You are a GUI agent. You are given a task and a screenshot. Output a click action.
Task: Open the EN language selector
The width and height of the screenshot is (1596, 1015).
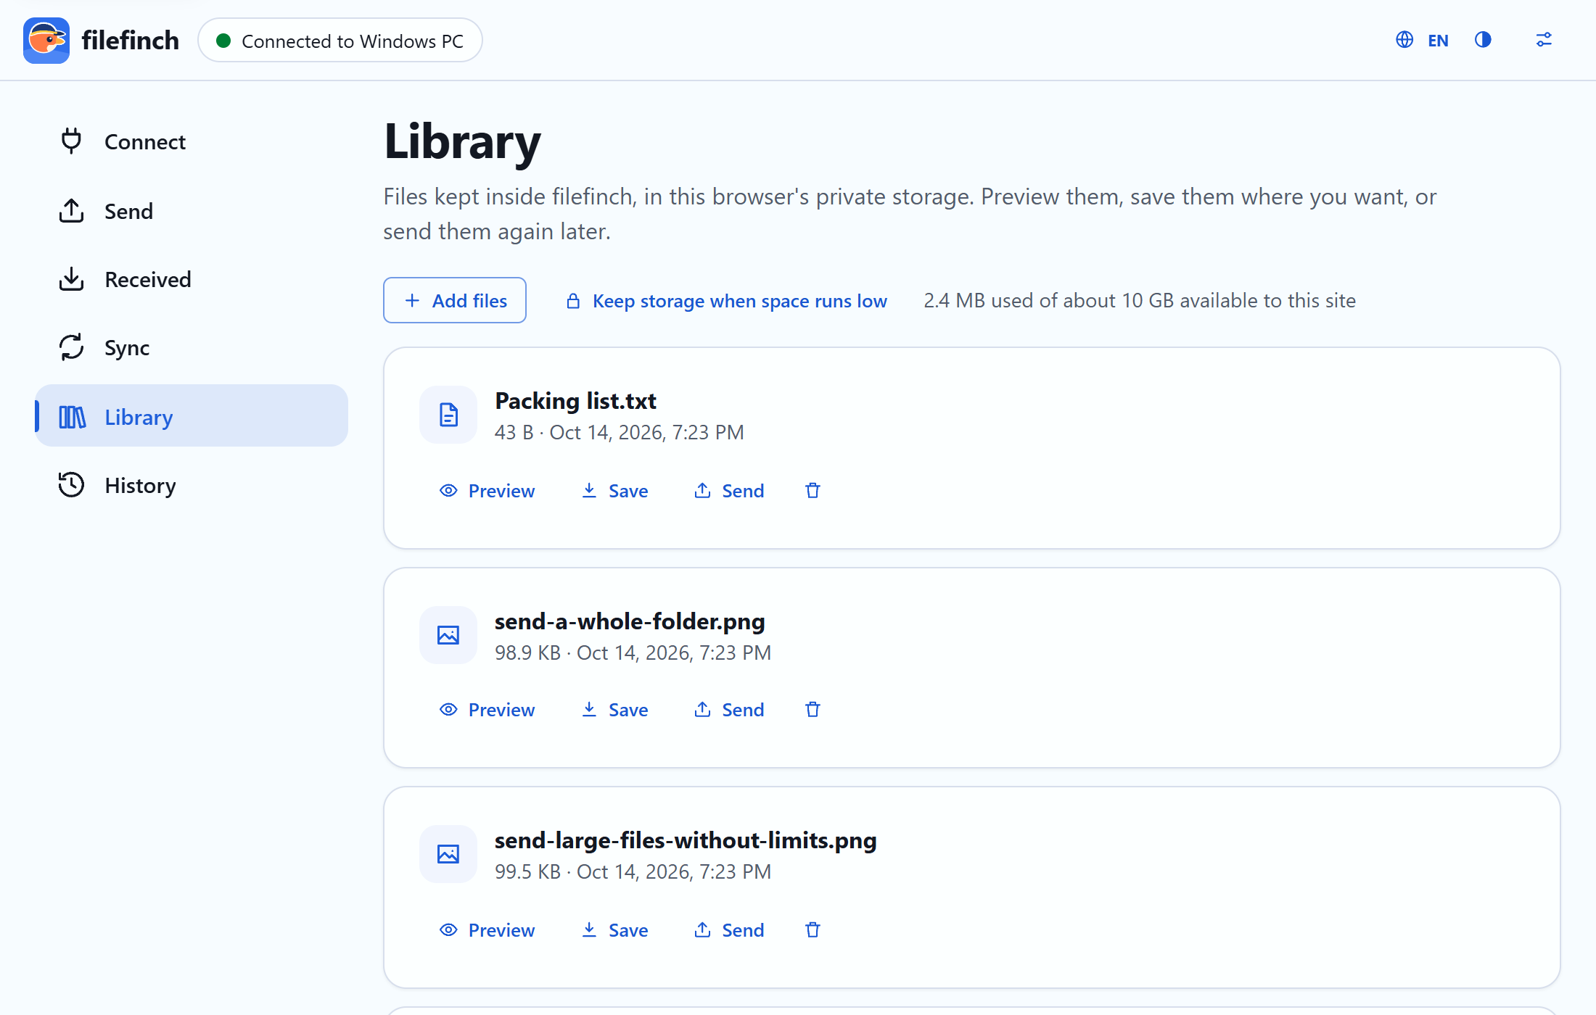(x=1423, y=40)
